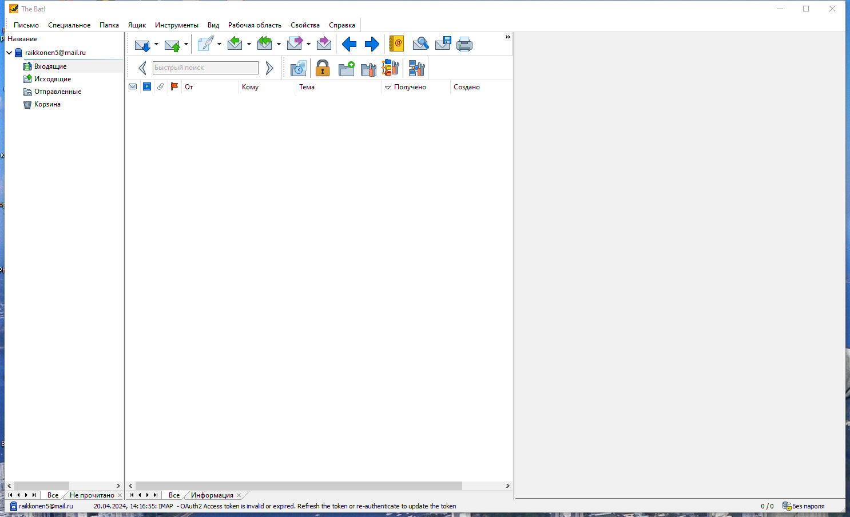850x517 pixels.
Task: Create new folder with green plus icon
Action: coord(346,68)
